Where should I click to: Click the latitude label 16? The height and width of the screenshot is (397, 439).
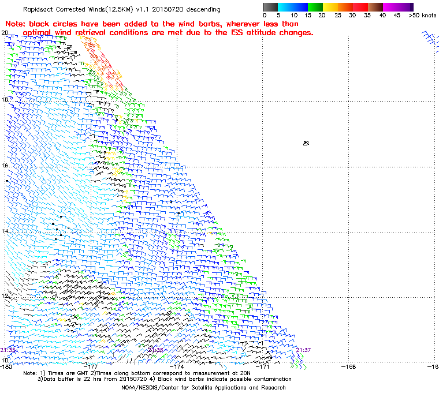click(x=5, y=166)
